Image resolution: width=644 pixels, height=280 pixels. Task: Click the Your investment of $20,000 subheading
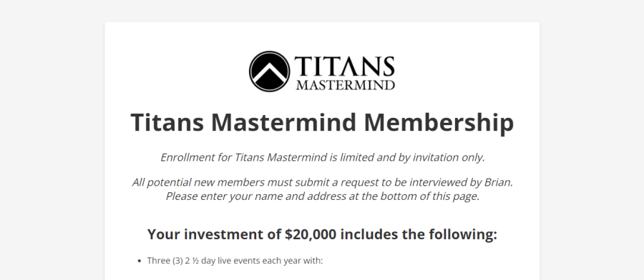pos(322,234)
